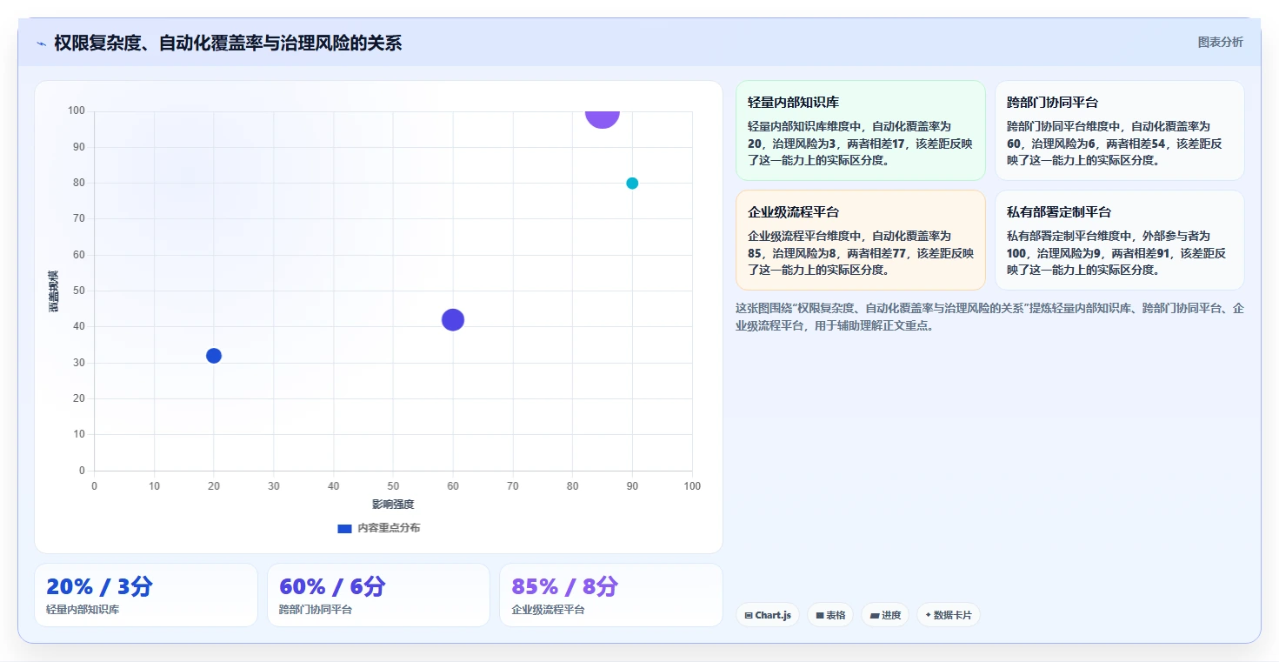
Task: Select the 表格 tag
Action: pos(830,615)
